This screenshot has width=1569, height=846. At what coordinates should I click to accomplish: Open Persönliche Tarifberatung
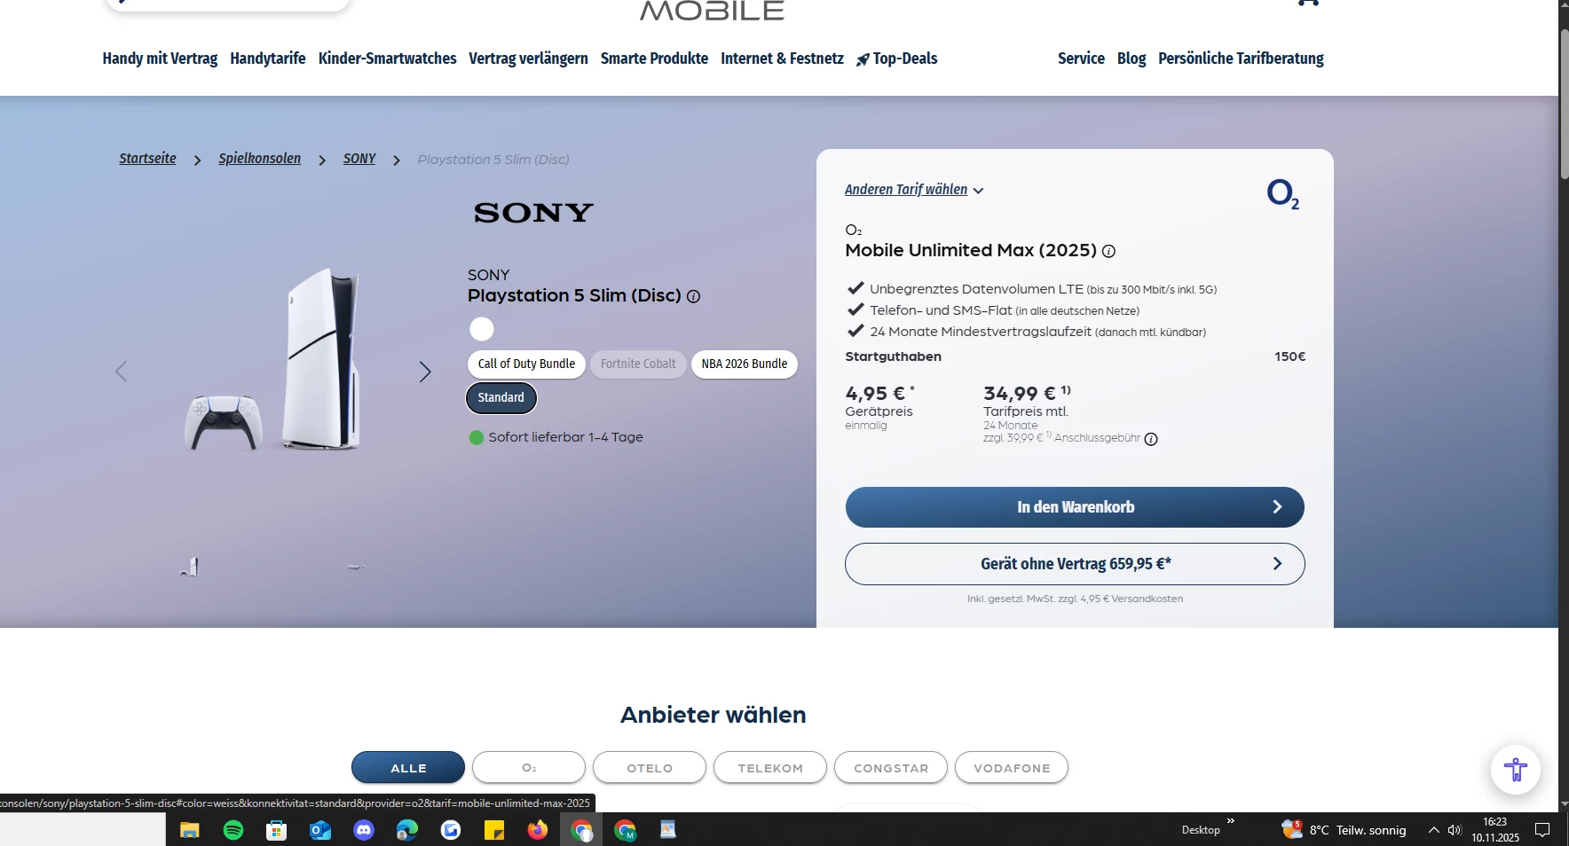click(x=1241, y=59)
